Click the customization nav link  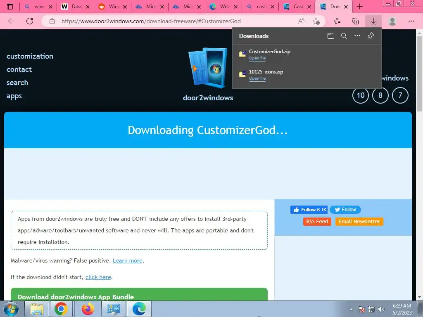tap(30, 56)
